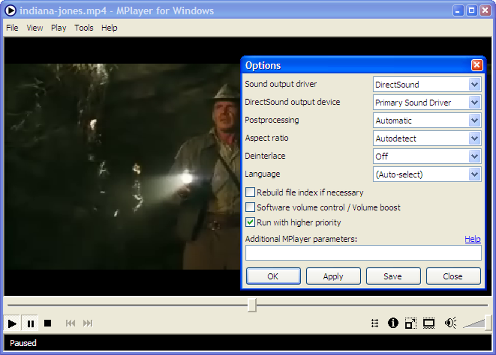
Task: Click Save in Options dialog
Action: pos(393,276)
